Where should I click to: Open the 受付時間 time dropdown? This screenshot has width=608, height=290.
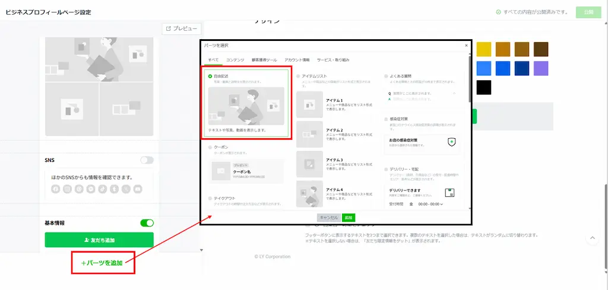coord(431,204)
